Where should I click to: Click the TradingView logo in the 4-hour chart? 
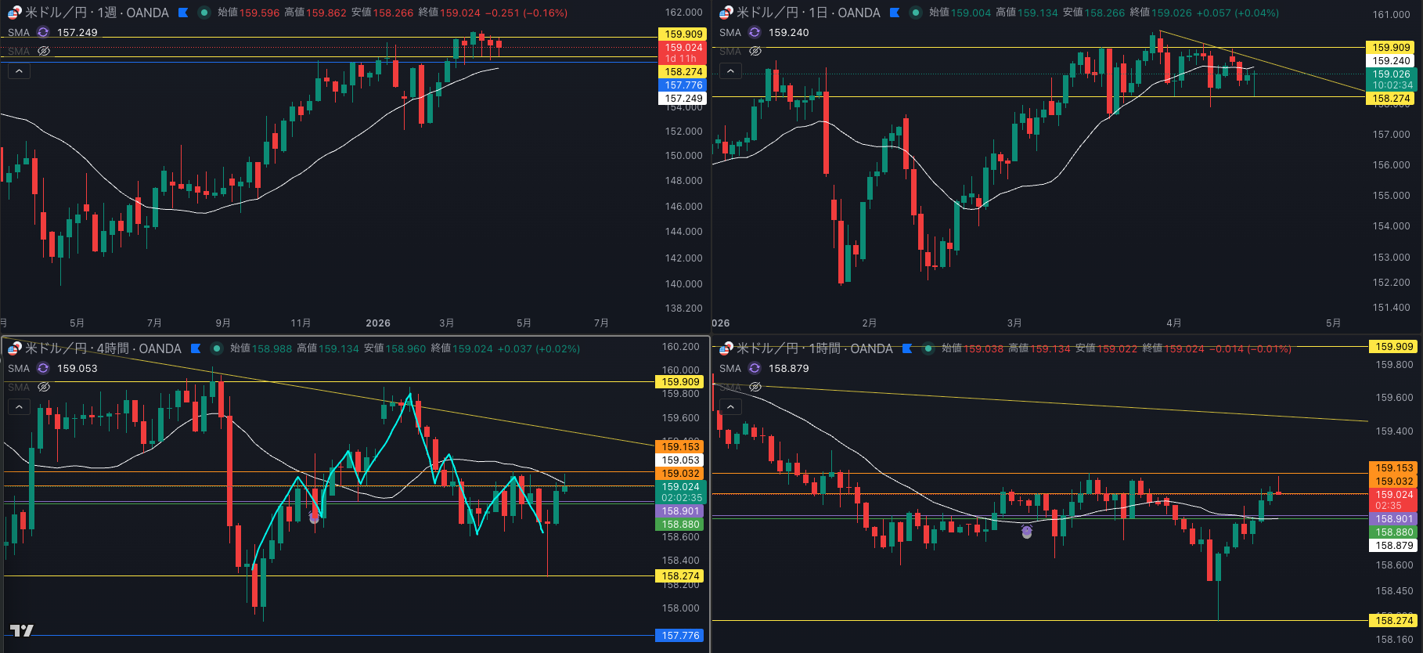coord(22,630)
